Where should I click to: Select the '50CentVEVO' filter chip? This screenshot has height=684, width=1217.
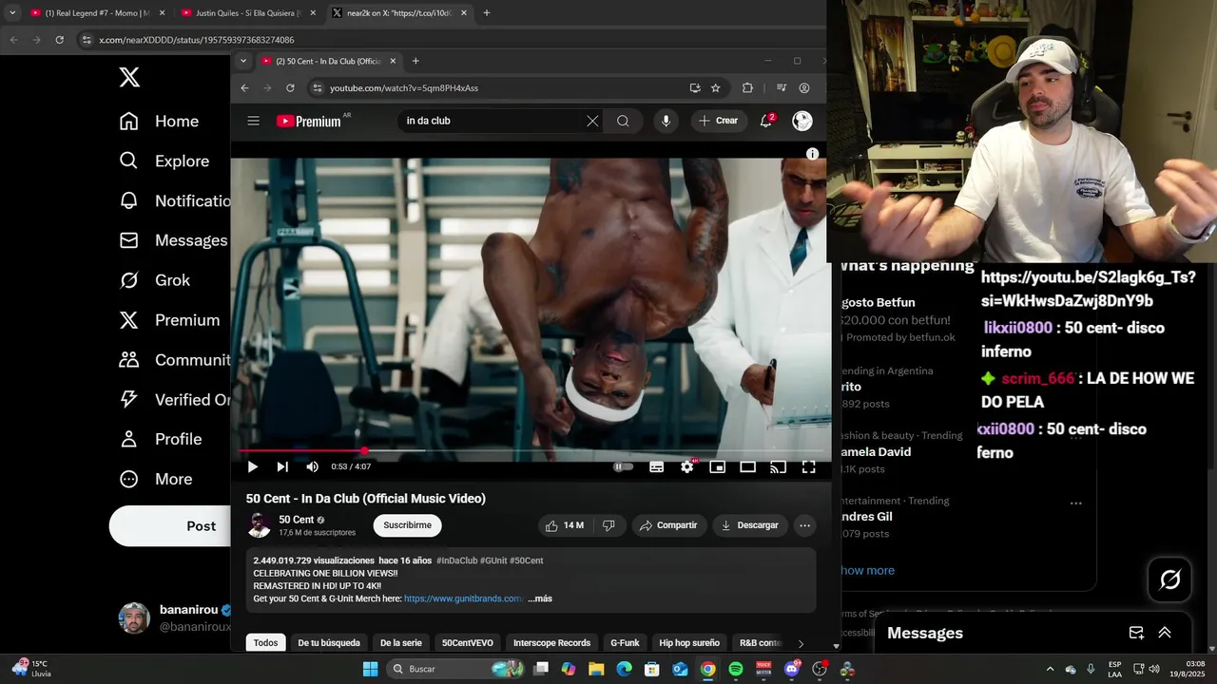tap(468, 643)
